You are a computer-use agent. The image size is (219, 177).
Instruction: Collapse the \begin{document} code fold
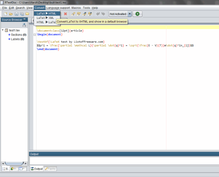(35, 34)
